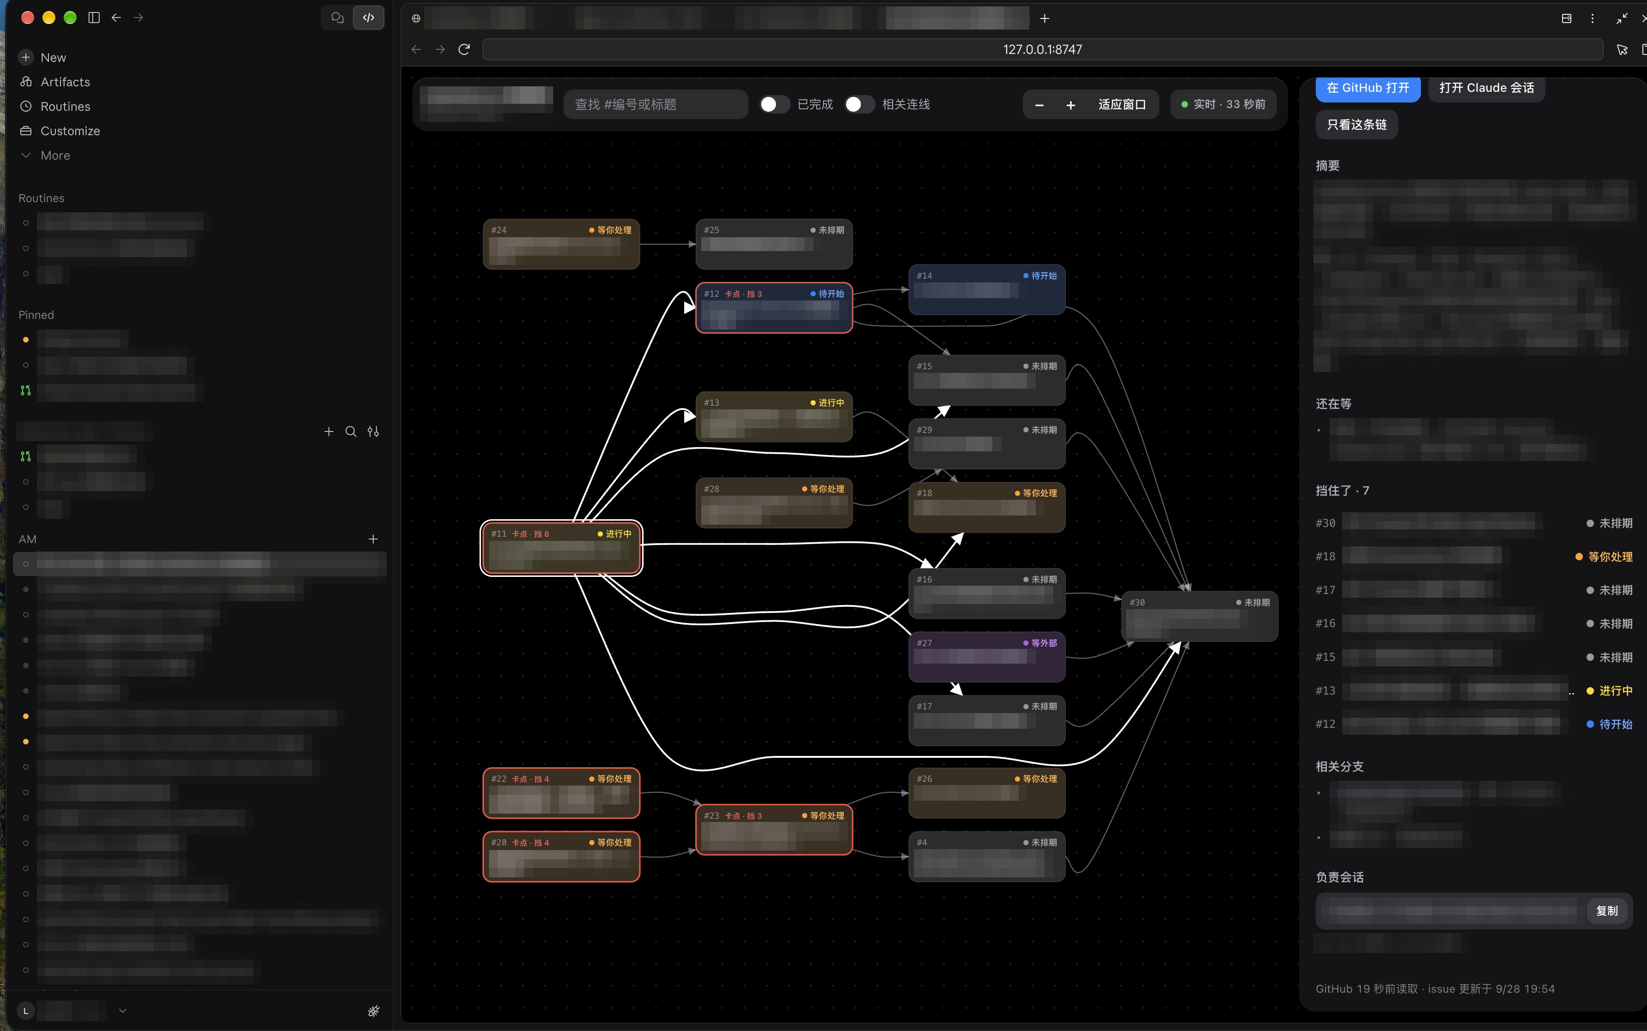Expand the user account chevron

point(123,1011)
